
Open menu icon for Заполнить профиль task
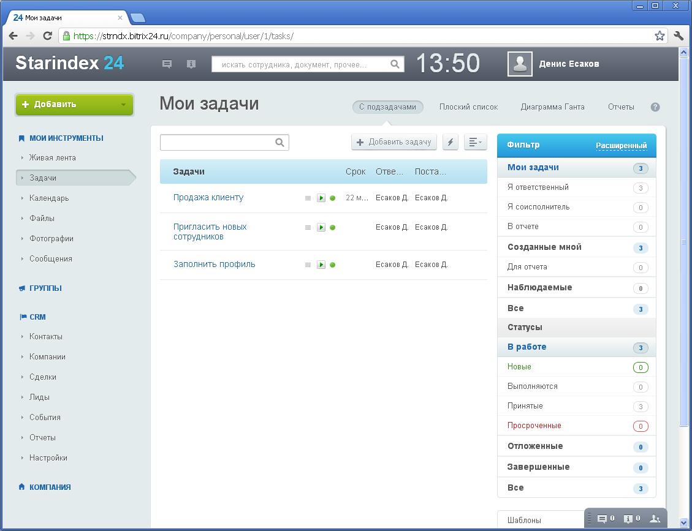pyautogui.click(x=308, y=265)
